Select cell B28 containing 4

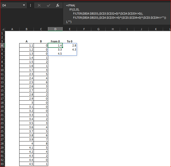click(26, 144)
